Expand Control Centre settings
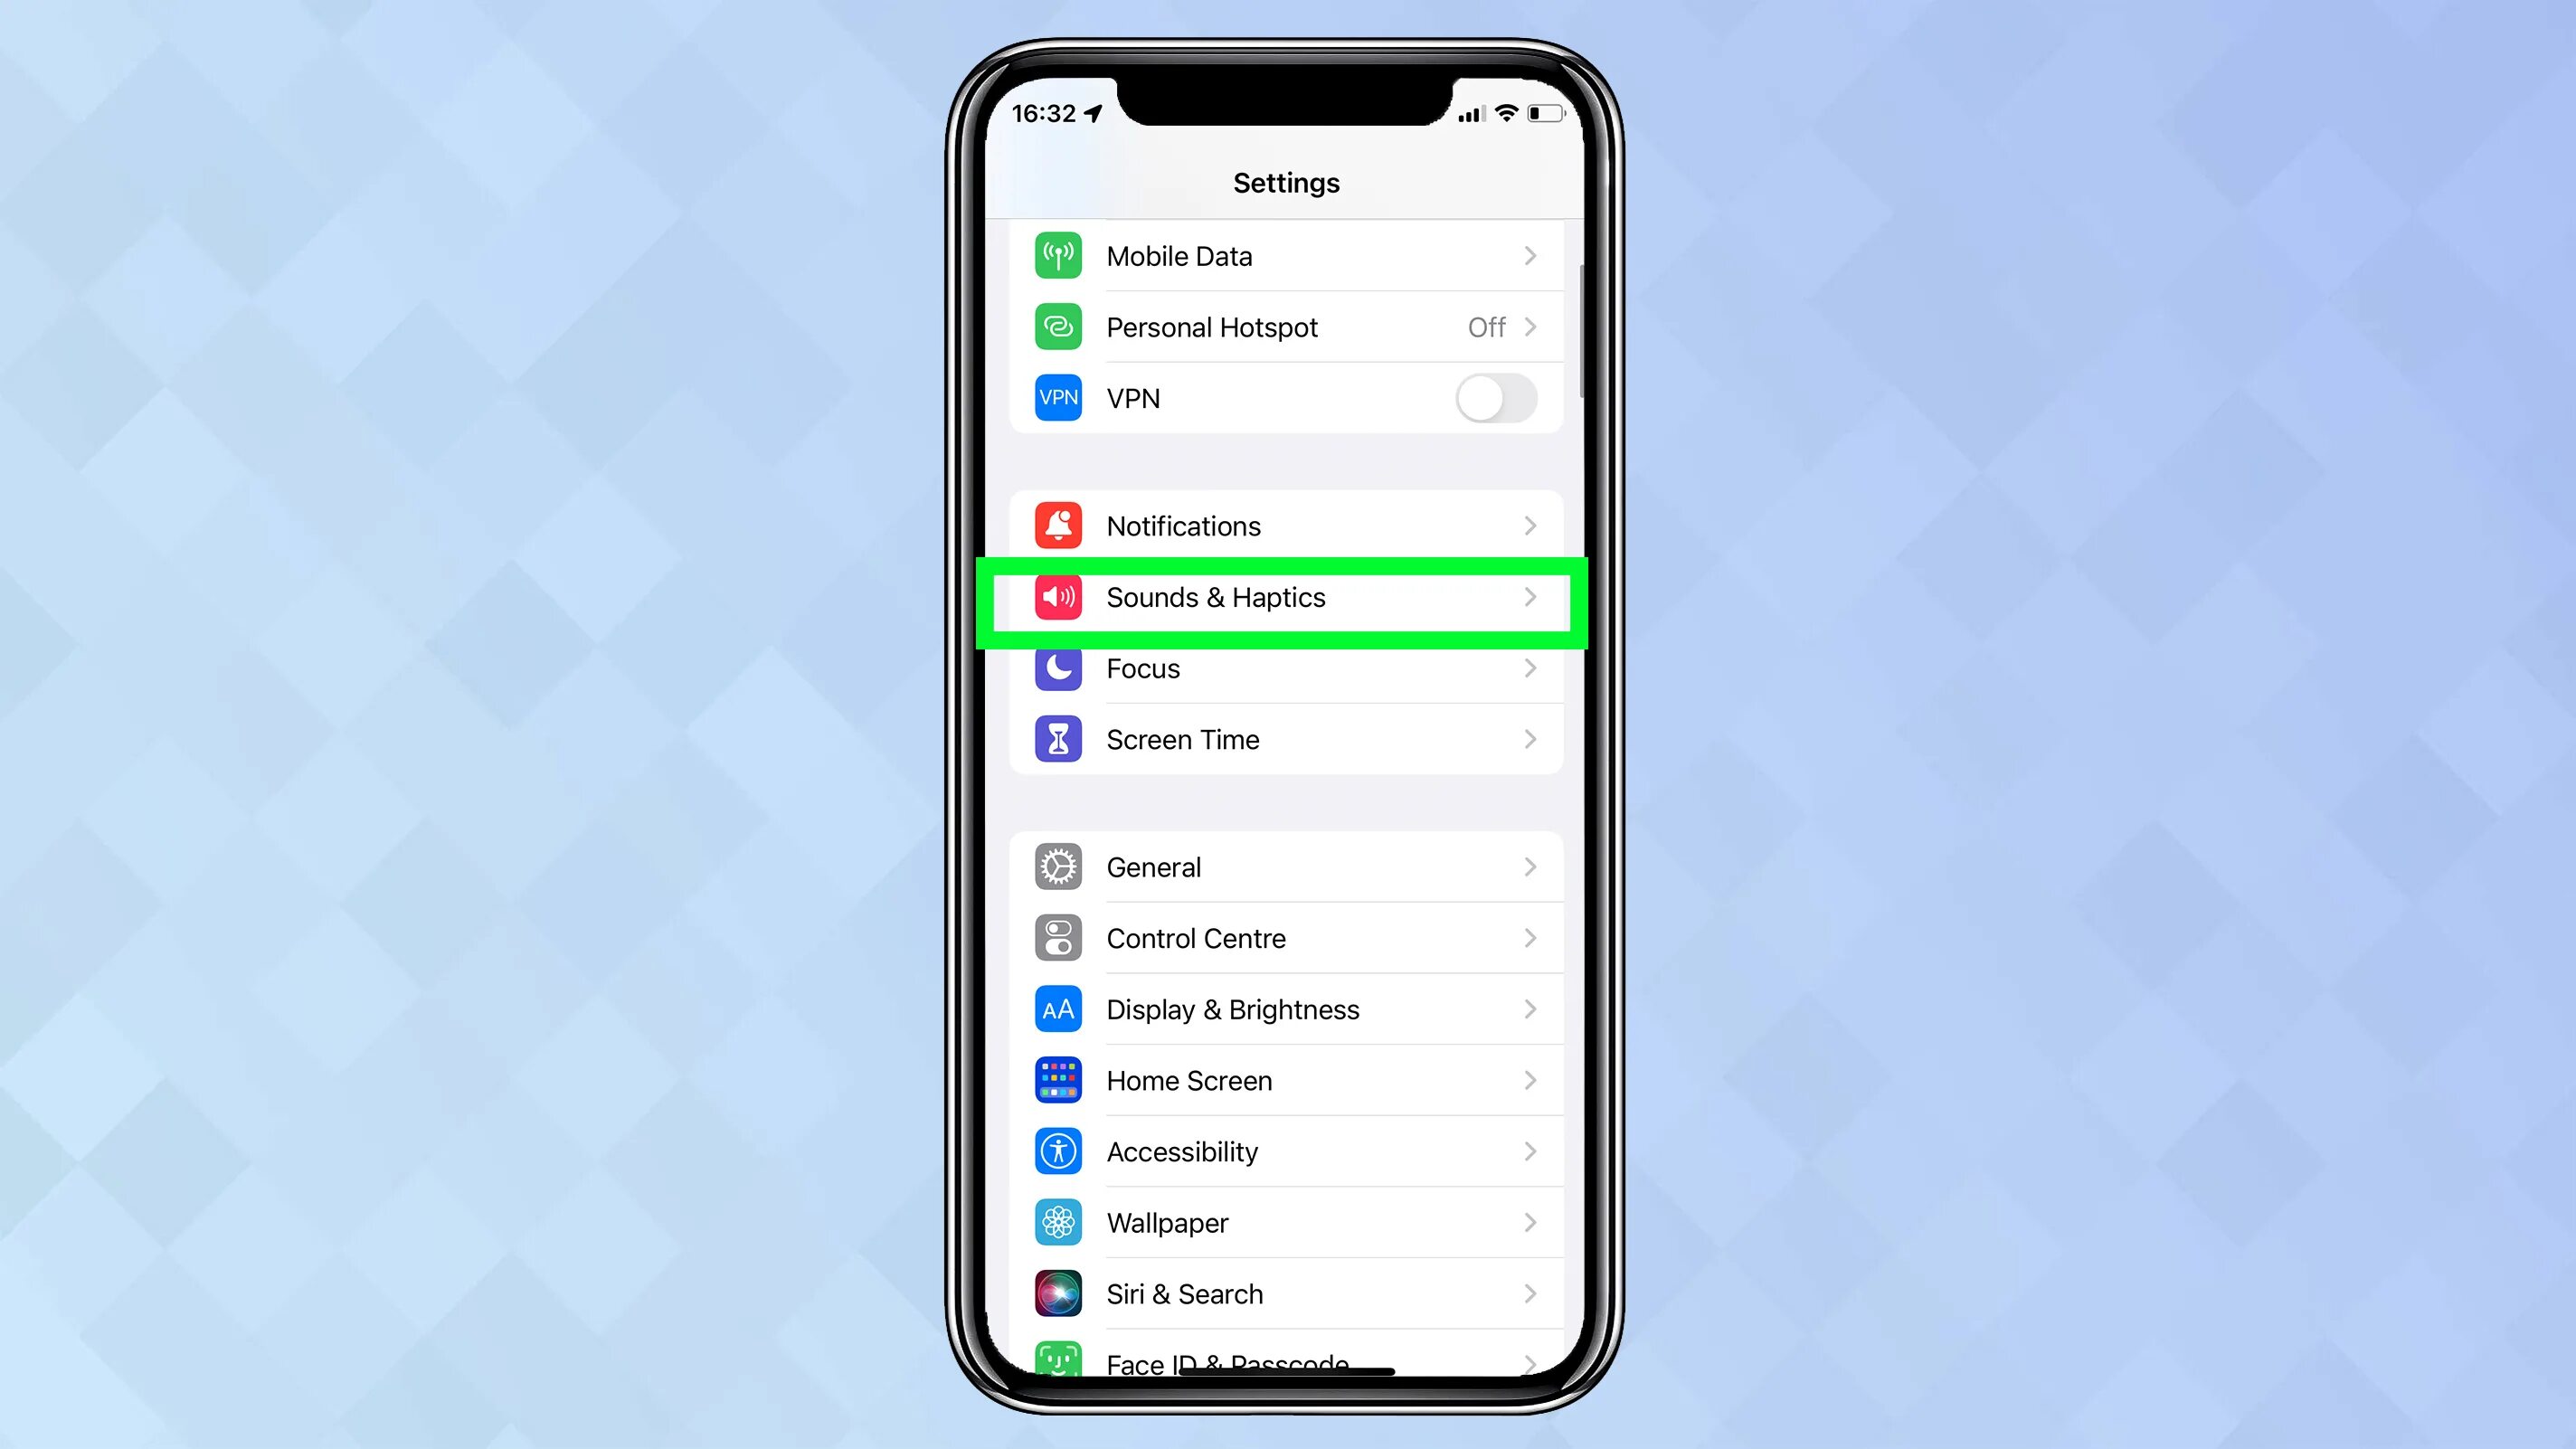The width and height of the screenshot is (2576, 1449). (1286, 938)
